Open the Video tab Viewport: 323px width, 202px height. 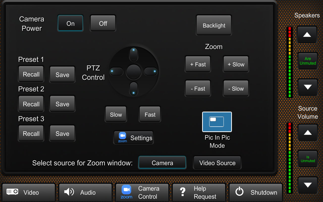(x=29, y=192)
